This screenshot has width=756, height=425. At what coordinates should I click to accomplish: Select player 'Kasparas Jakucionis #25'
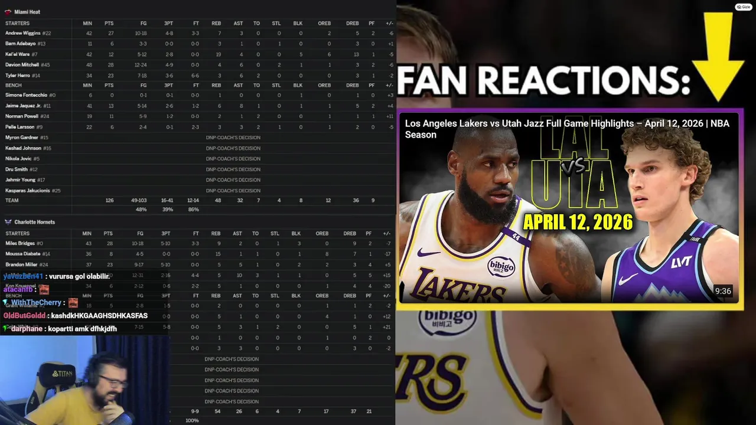(x=33, y=191)
